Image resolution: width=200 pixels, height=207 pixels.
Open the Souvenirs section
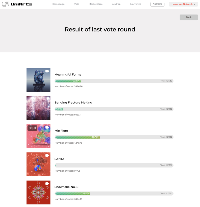point(135,4)
